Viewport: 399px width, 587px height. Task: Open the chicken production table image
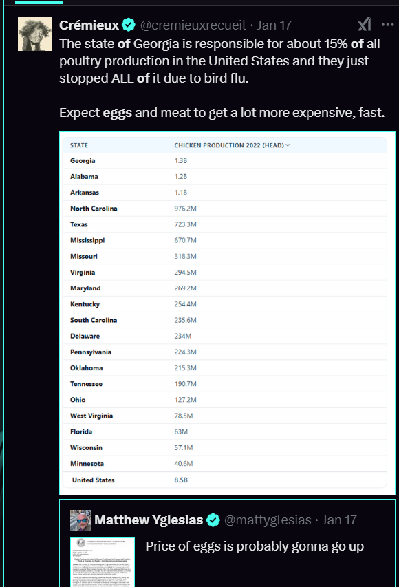coord(227,313)
